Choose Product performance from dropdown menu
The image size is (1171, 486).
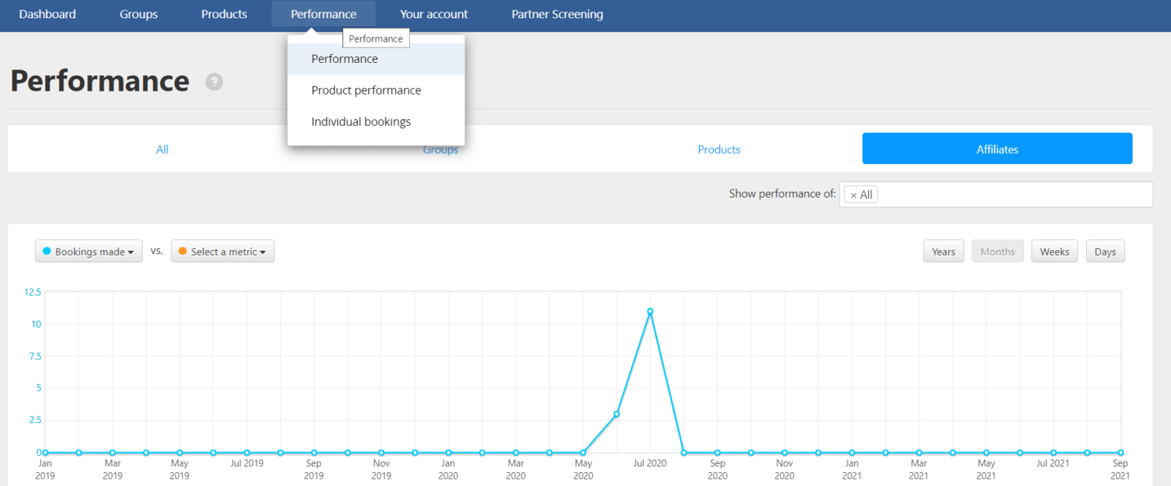point(366,90)
